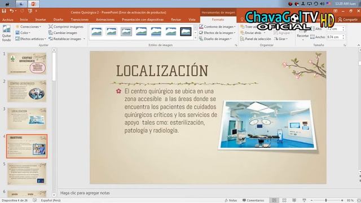
Task: Open Panel de selección
Action: (256, 39)
